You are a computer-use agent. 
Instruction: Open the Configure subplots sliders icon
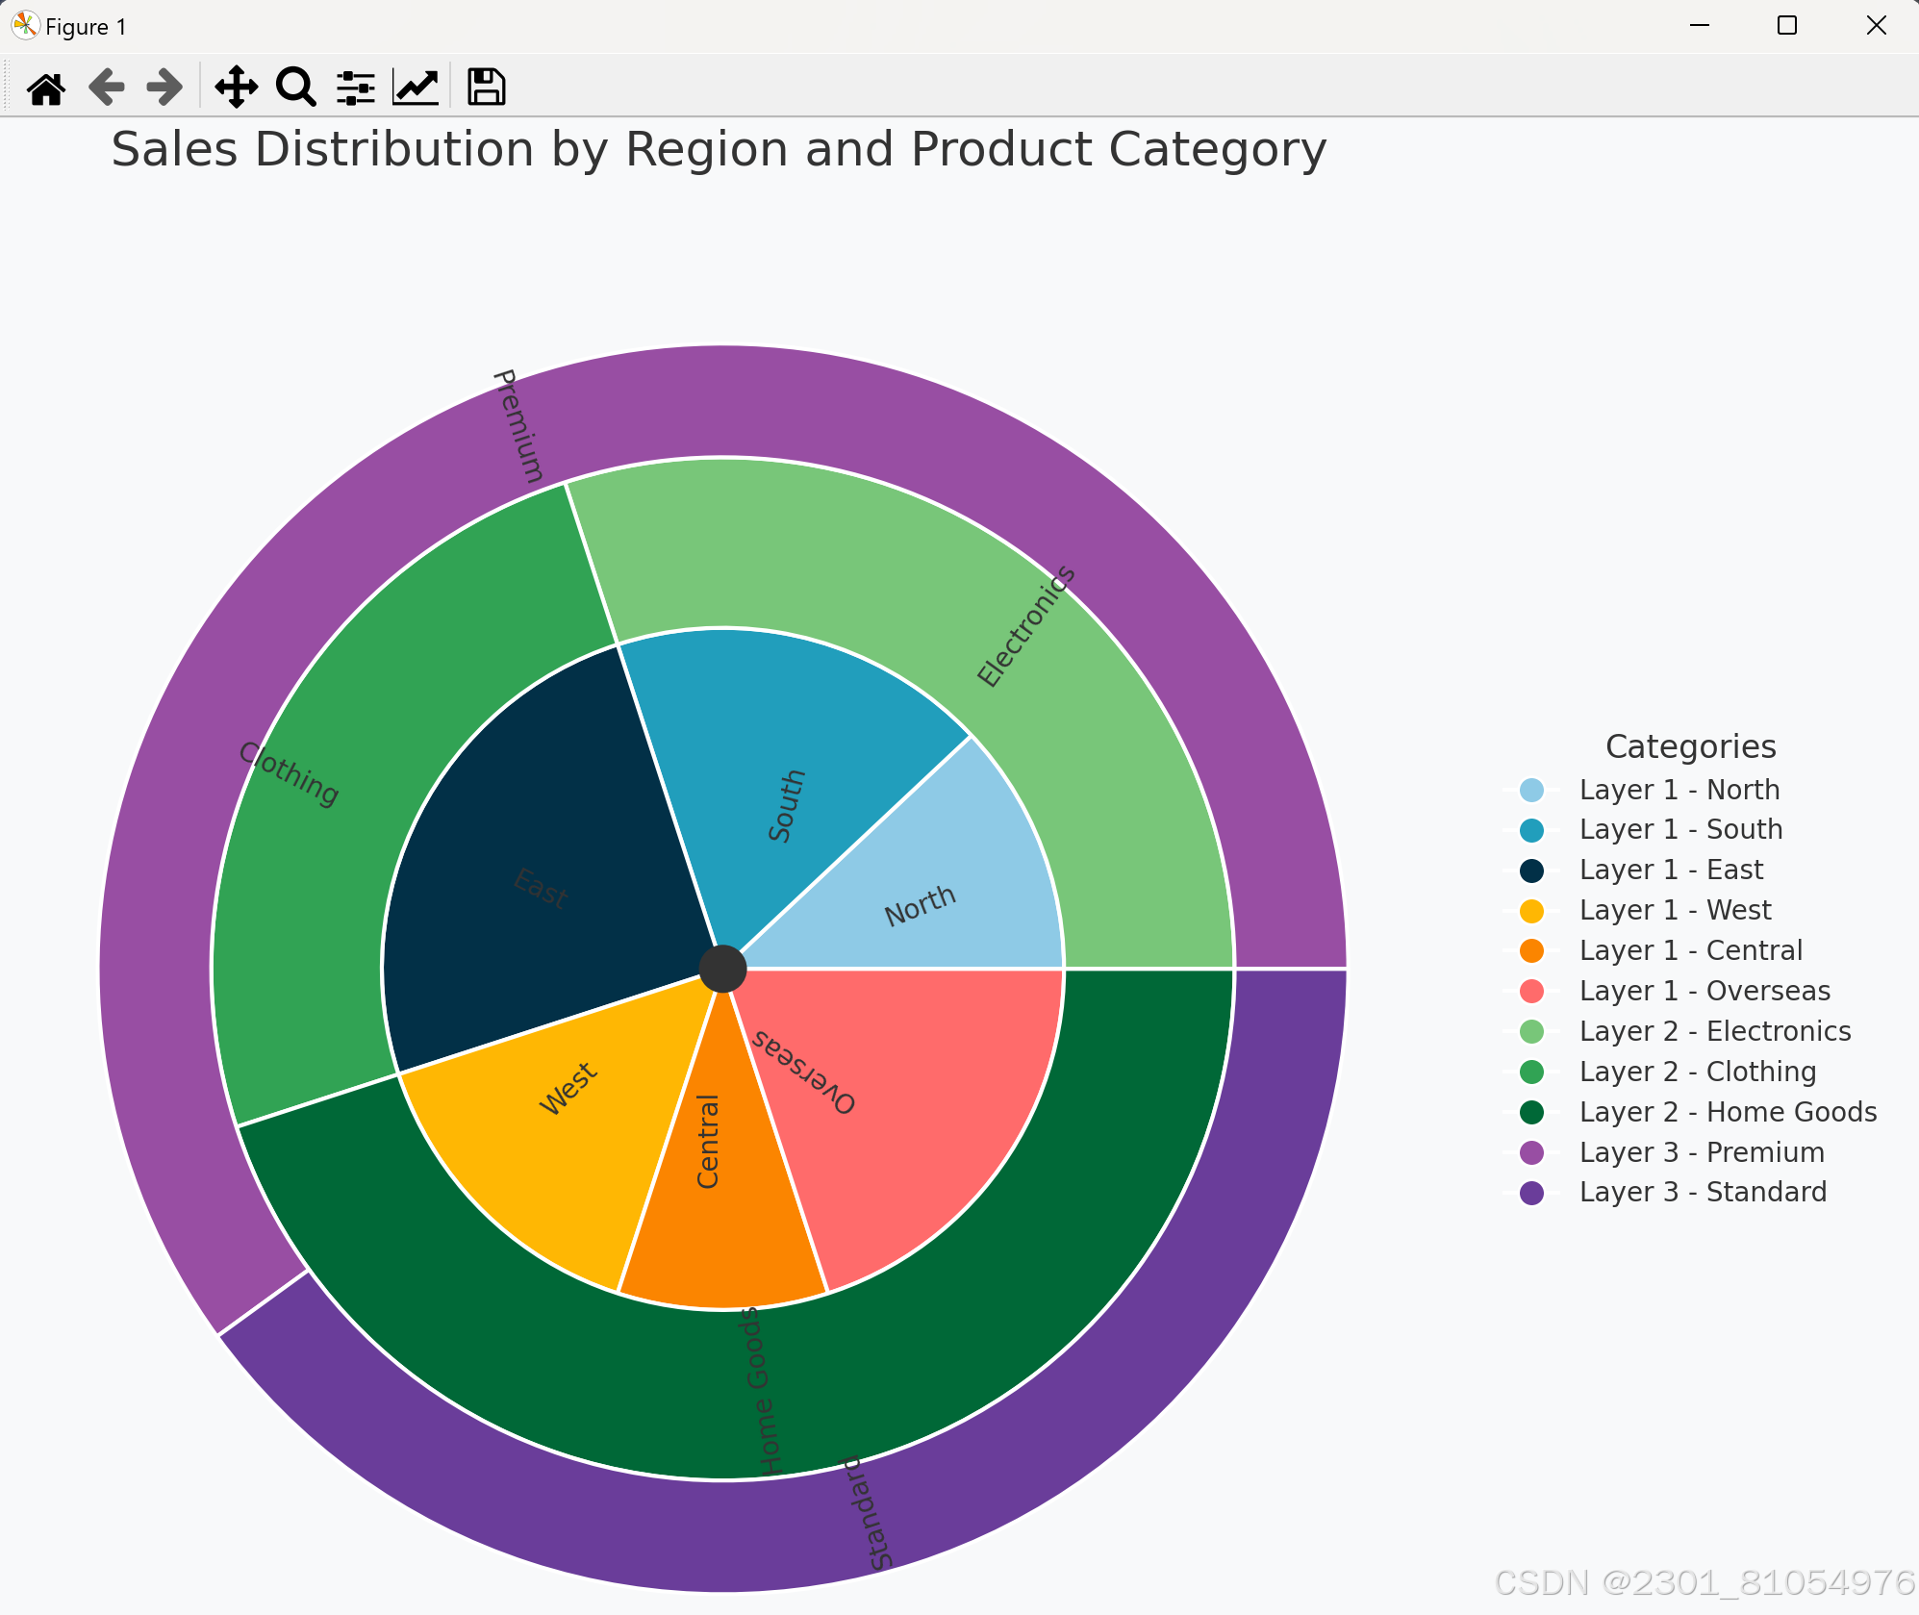(x=355, y=88)
